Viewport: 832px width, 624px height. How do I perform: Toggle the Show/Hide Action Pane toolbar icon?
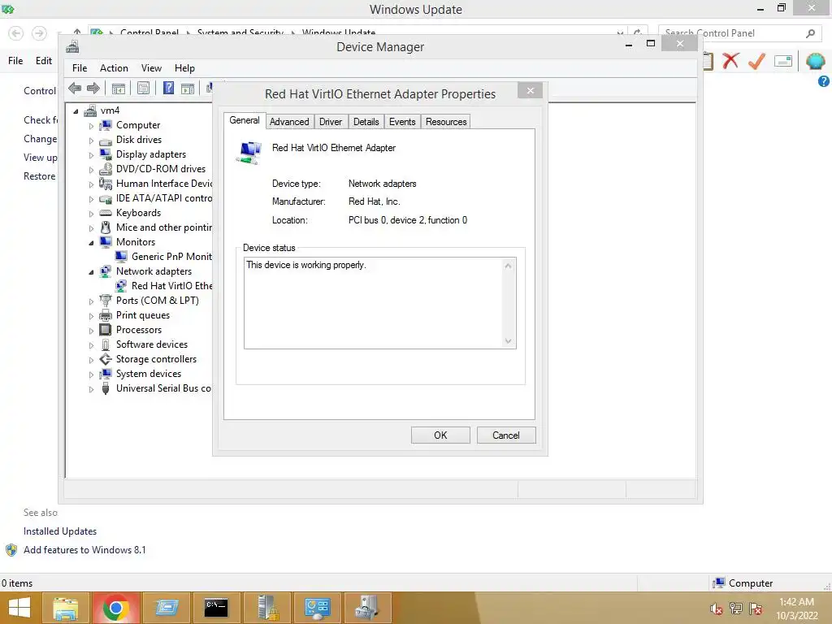188,88
